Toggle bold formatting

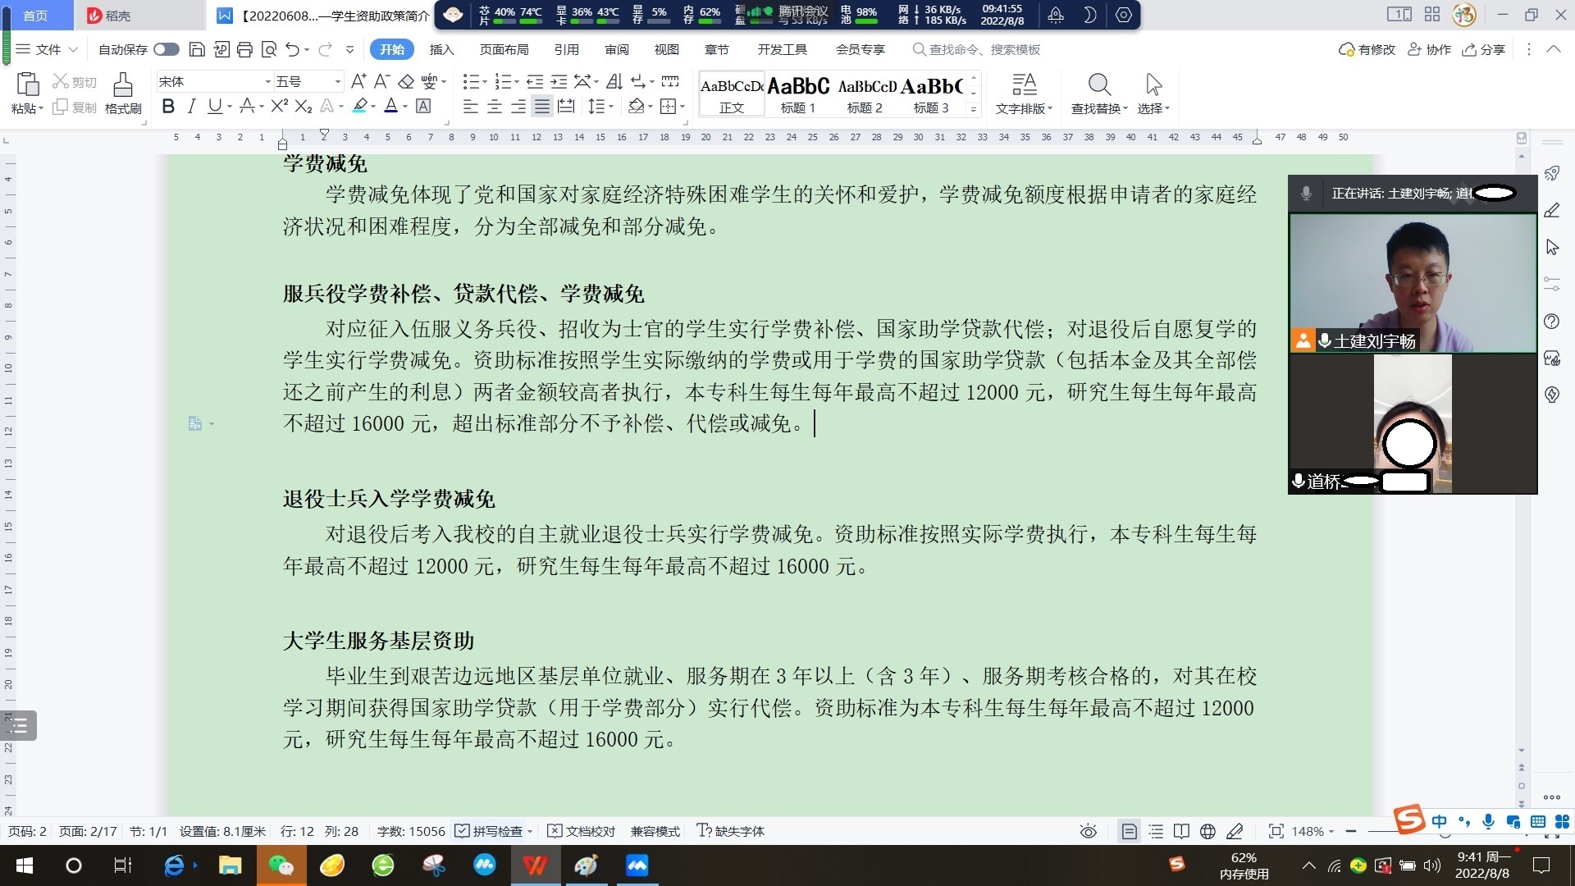[168, 106]
